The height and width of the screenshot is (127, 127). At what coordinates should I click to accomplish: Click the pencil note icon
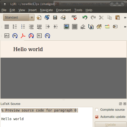point(83,27)
